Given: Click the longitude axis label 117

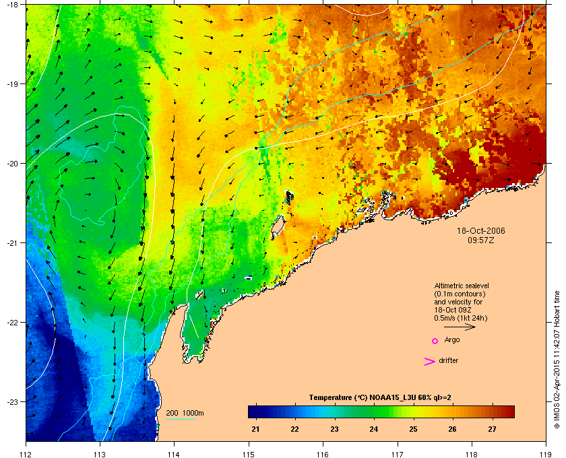Looking at the screenshot, I should tap(398, 455).
